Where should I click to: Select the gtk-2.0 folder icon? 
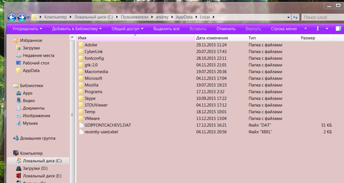81,65
